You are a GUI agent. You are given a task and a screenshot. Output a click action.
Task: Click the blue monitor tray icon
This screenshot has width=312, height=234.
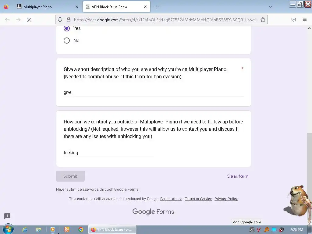(274, 230)
